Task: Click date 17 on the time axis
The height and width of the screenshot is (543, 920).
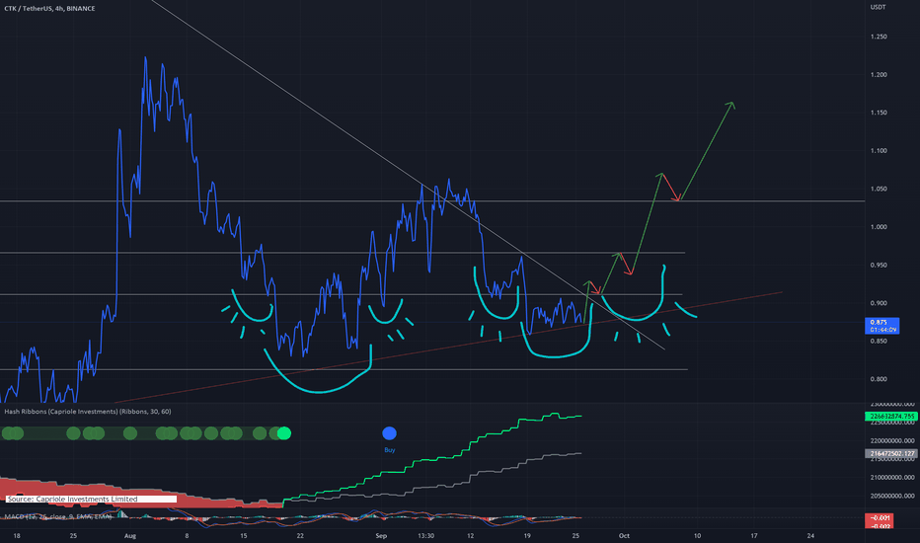Action: pos(754,535)
